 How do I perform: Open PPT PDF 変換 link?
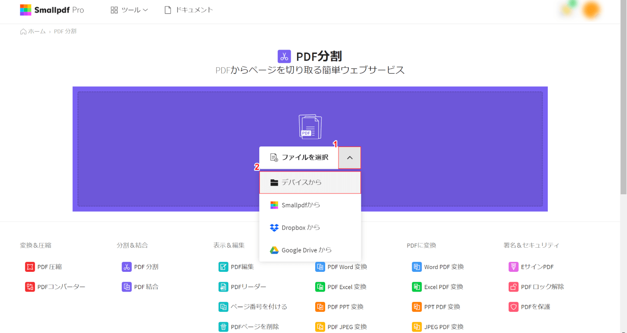(x=442, y=307)
